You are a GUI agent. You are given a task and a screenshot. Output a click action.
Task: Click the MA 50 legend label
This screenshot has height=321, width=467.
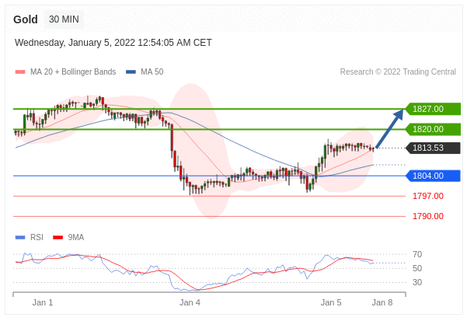[152, 72]
